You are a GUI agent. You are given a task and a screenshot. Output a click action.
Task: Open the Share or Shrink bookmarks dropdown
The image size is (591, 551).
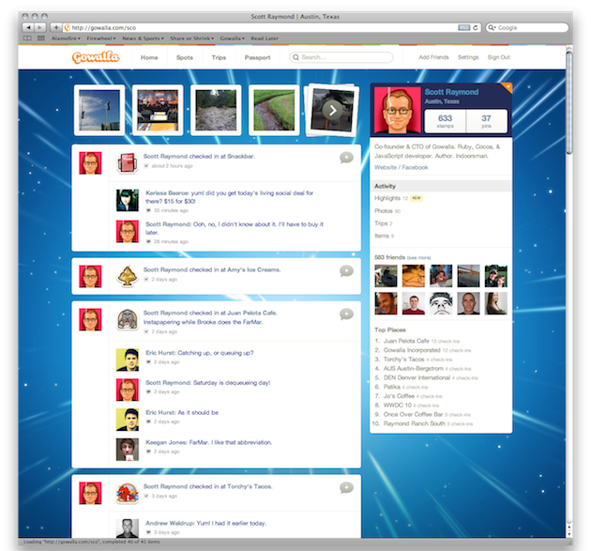click(192, 38)
